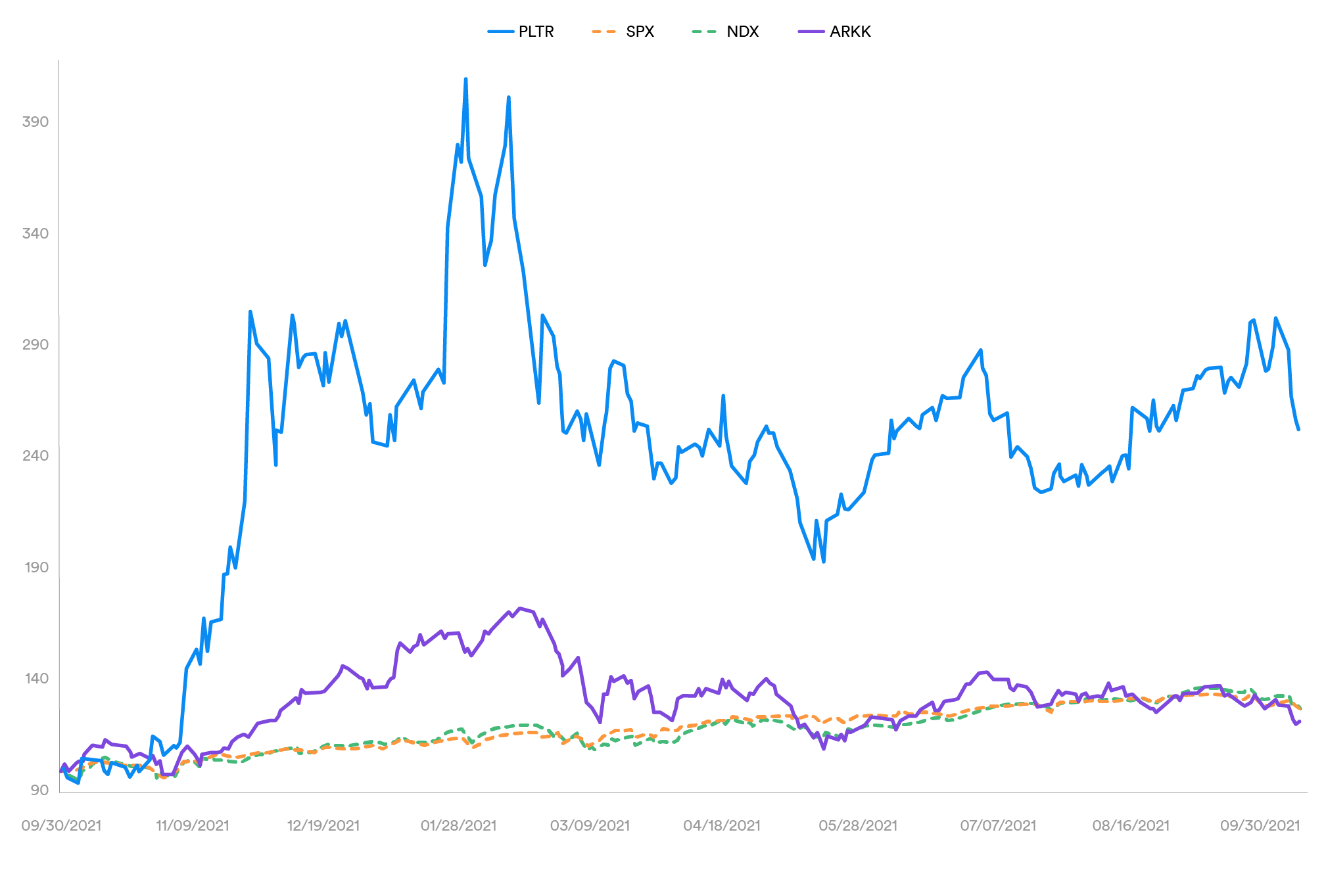Click the 390 y-axis value label
Image resolution: width=1326 pixels, height=874 pixels.
36,122
